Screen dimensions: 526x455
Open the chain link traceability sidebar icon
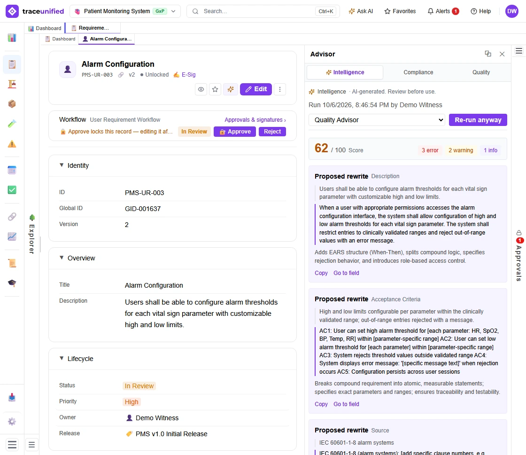12,217
